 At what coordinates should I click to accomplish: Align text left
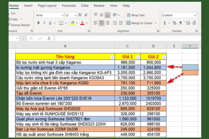(95, 23)
